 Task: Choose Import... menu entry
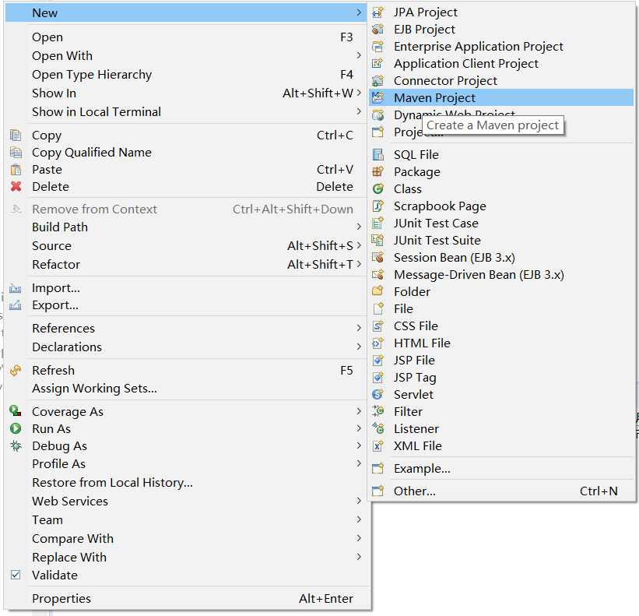(188, 288)
